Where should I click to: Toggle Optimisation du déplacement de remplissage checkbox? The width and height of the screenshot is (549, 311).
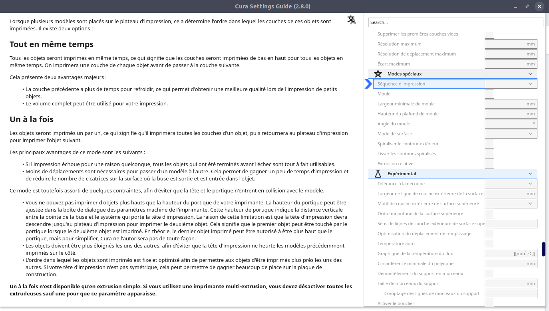pyautogui.click(x=489, y=234)
